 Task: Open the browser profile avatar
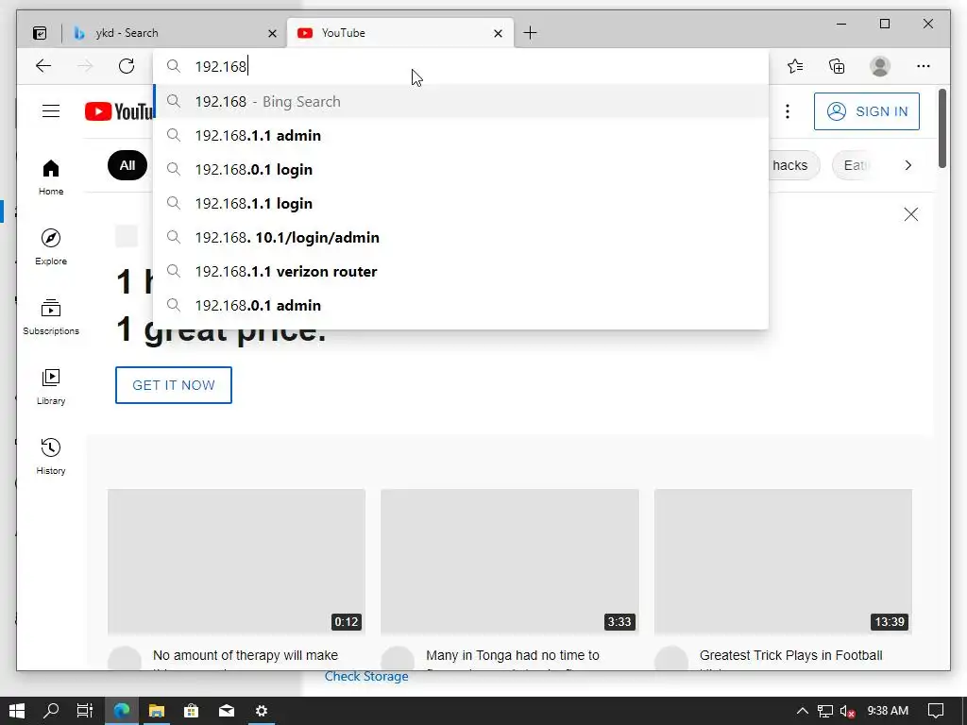click(x=880, y=66)
